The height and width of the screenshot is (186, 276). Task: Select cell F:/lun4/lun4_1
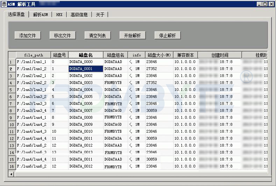coord(34,117)
